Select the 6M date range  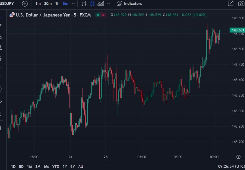(x=46, y=166)
